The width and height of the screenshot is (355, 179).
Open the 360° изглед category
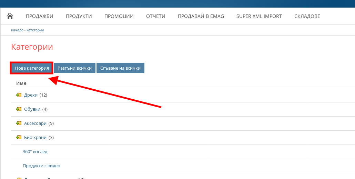coord(35,151)
